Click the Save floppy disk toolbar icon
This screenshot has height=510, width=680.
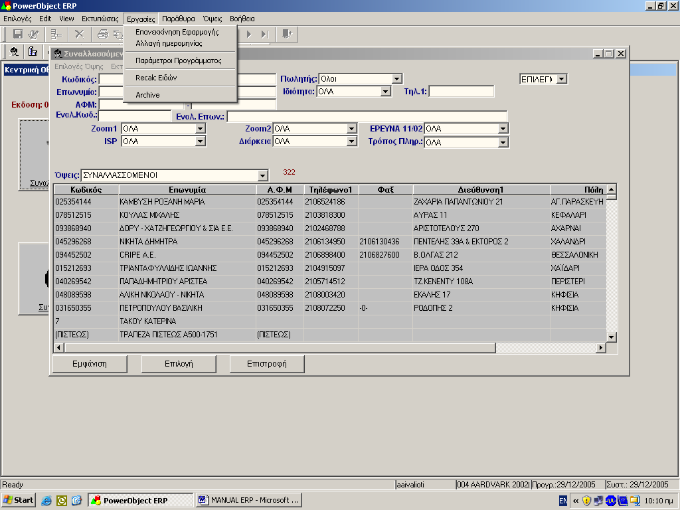point(18,34)
